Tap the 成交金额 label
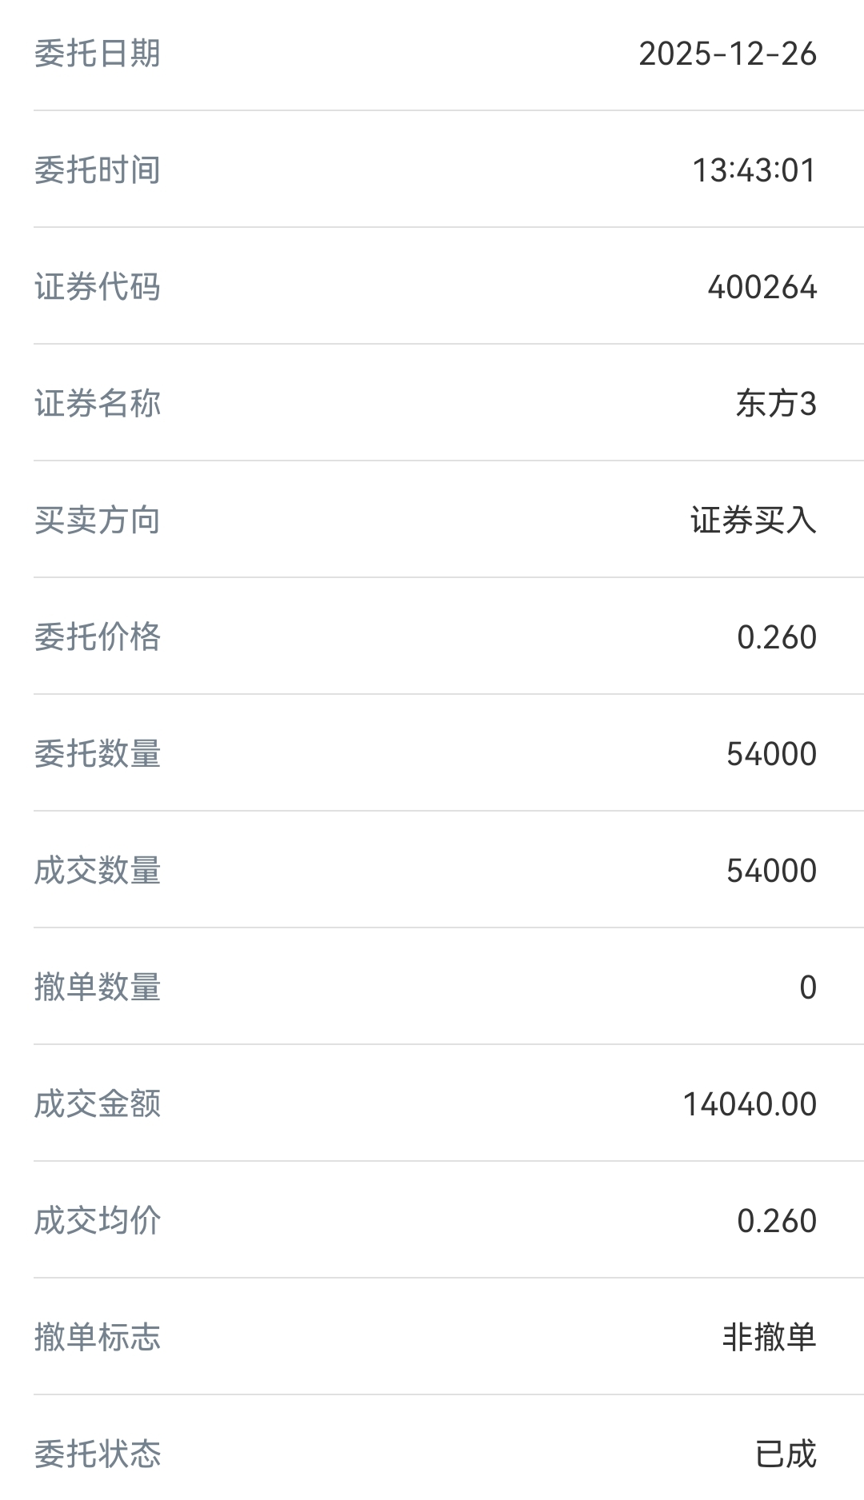This screenshot has height=1500, width=864. pos(98,1105)
